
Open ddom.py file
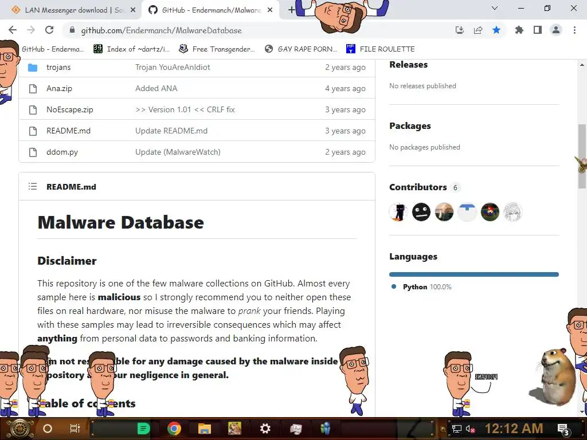62,152
